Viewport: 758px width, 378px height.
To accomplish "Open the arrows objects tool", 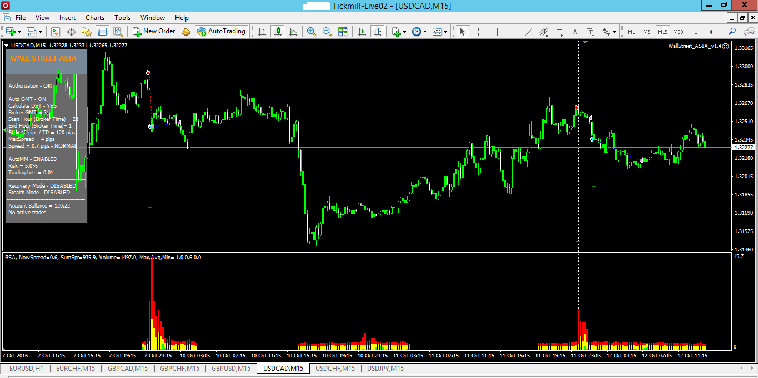I will [606, 32].
